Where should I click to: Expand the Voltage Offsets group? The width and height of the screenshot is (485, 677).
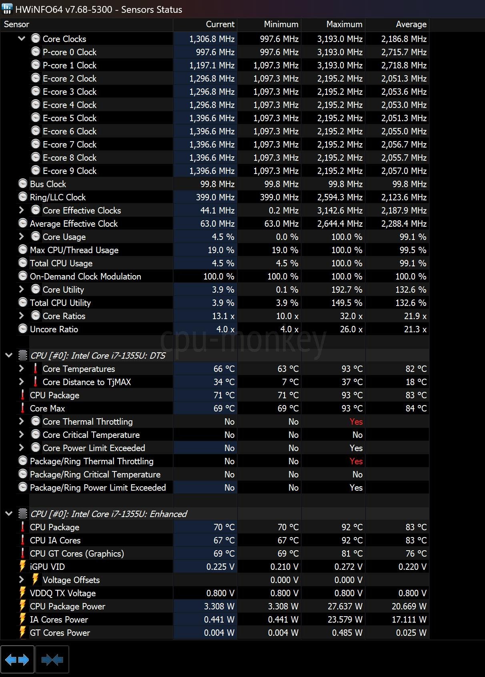pos(22,580)
